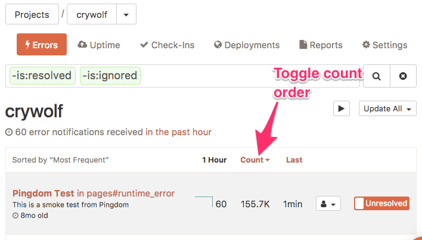Open the Uptime tab

pos(99,45)
